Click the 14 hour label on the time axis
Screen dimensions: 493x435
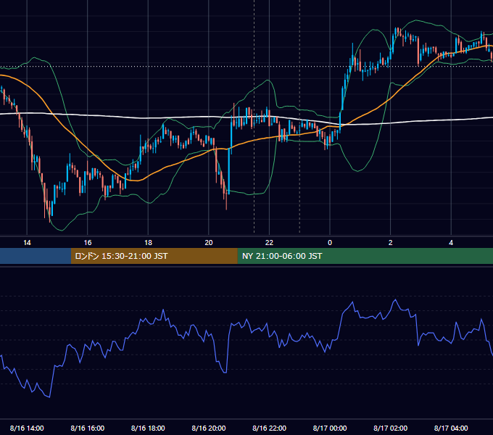pyautogui.click(x=27, y=243)
